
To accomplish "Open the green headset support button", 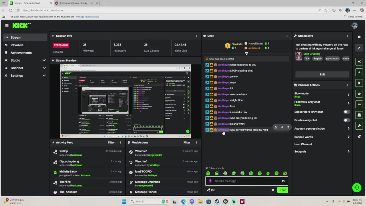I will point(357,188).
